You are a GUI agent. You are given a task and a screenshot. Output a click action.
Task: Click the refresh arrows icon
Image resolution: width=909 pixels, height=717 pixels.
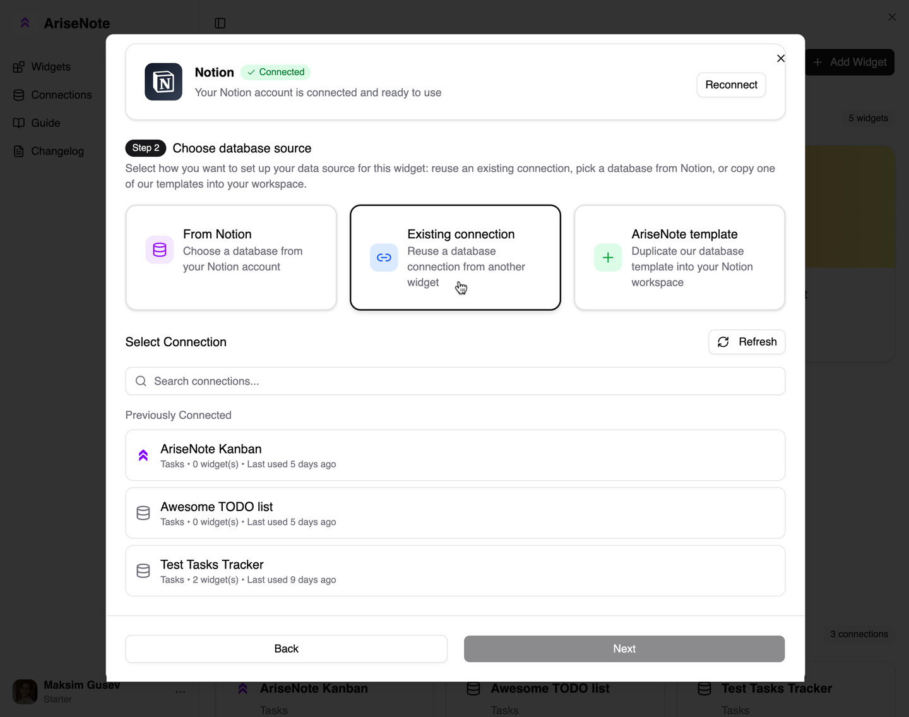pos(723,342)
